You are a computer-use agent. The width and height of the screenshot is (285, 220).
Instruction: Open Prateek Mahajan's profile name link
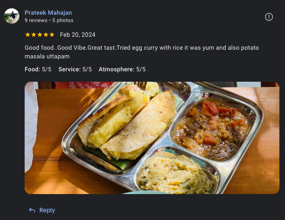coord(48,13)
